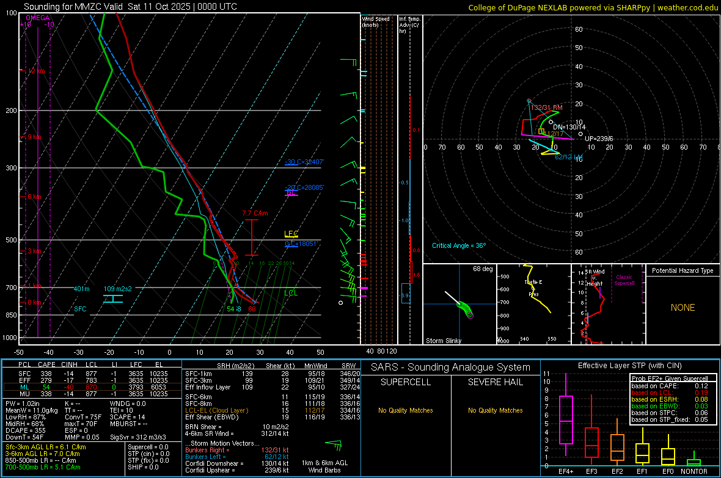Click the Wind Speed (knots) panel header
Image resolution: width=721 pixels, height=478 pixels.
[x=376, y=21]
